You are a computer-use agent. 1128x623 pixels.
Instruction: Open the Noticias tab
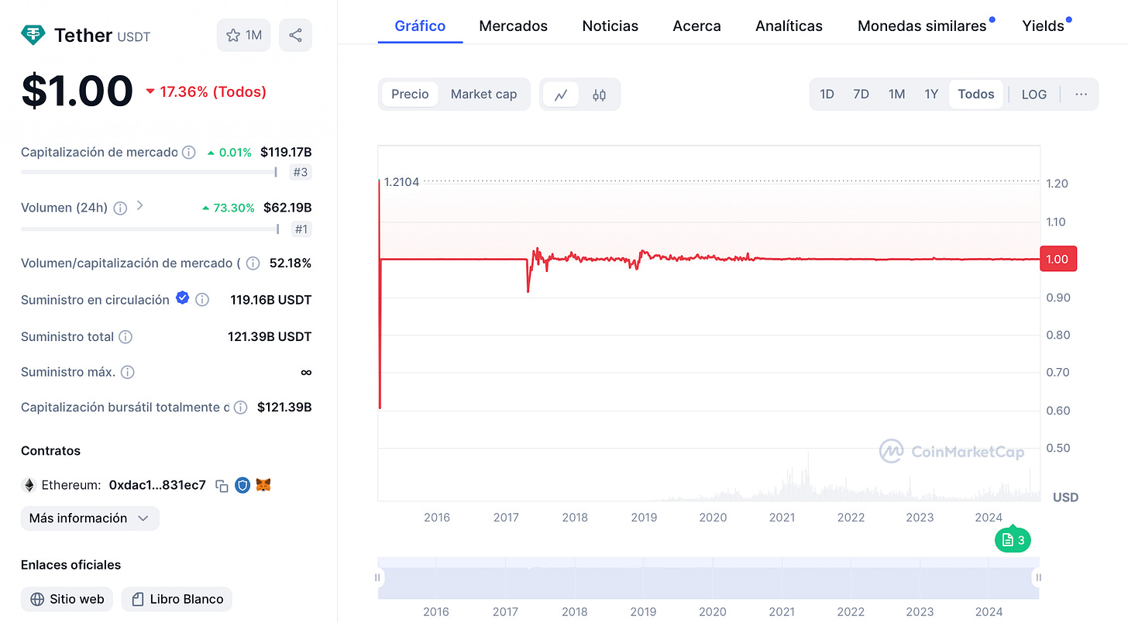(x=610, y=26)
